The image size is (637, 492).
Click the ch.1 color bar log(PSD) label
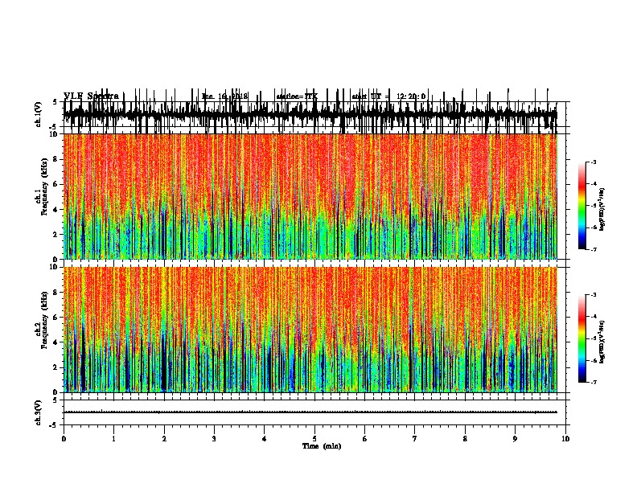pyautogui.click(x=602, y=210)
